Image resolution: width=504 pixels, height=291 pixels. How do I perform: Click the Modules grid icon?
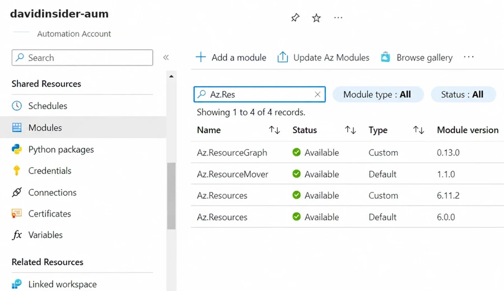click(17, 128)
